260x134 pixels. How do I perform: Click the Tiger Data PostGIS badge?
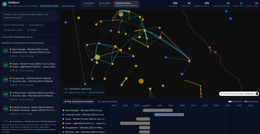[x=49, y=6]
